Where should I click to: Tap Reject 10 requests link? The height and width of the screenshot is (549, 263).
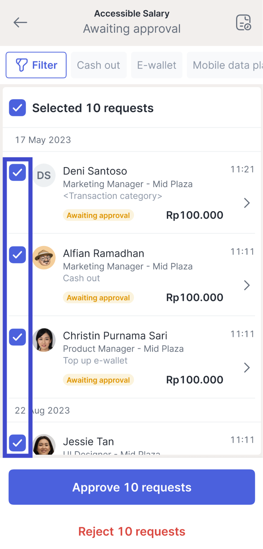click(132, 531)
